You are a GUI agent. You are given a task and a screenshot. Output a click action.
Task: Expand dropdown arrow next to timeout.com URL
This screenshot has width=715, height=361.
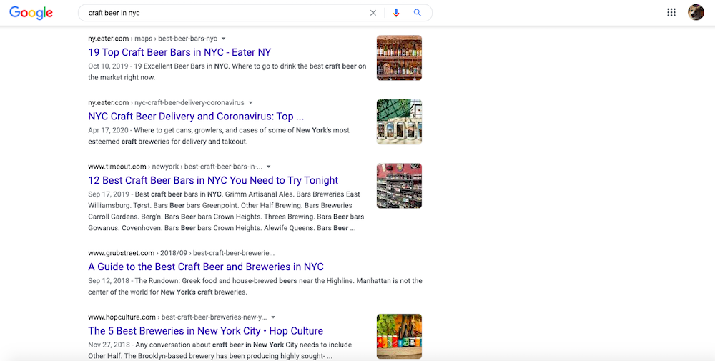coord(269,167)
